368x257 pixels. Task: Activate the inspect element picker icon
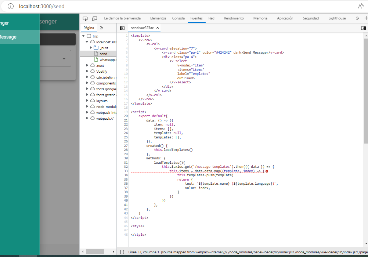click(85, 18)
